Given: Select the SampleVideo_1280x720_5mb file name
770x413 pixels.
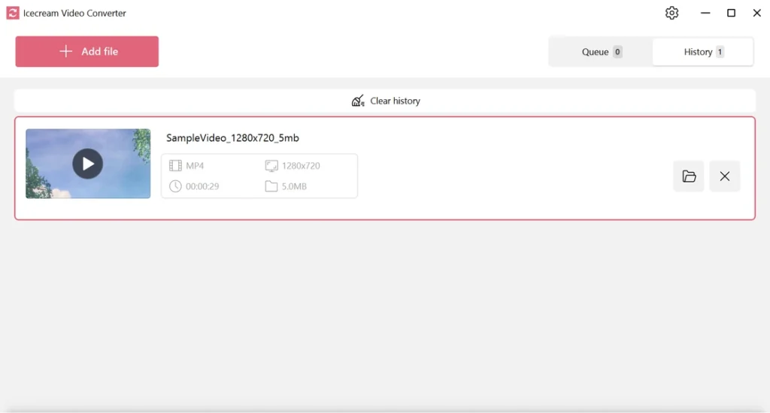Looking at the screenshot, I should click(x=232, y=138).
